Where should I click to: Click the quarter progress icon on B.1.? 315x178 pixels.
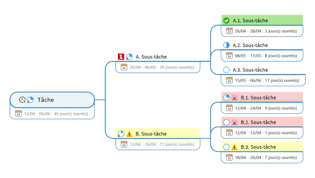coord(226,97)
